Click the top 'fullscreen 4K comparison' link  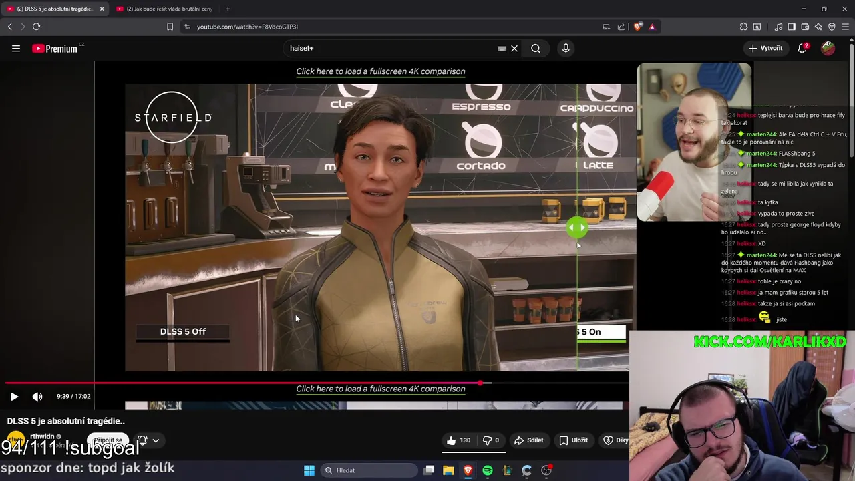tap(381, 71)
